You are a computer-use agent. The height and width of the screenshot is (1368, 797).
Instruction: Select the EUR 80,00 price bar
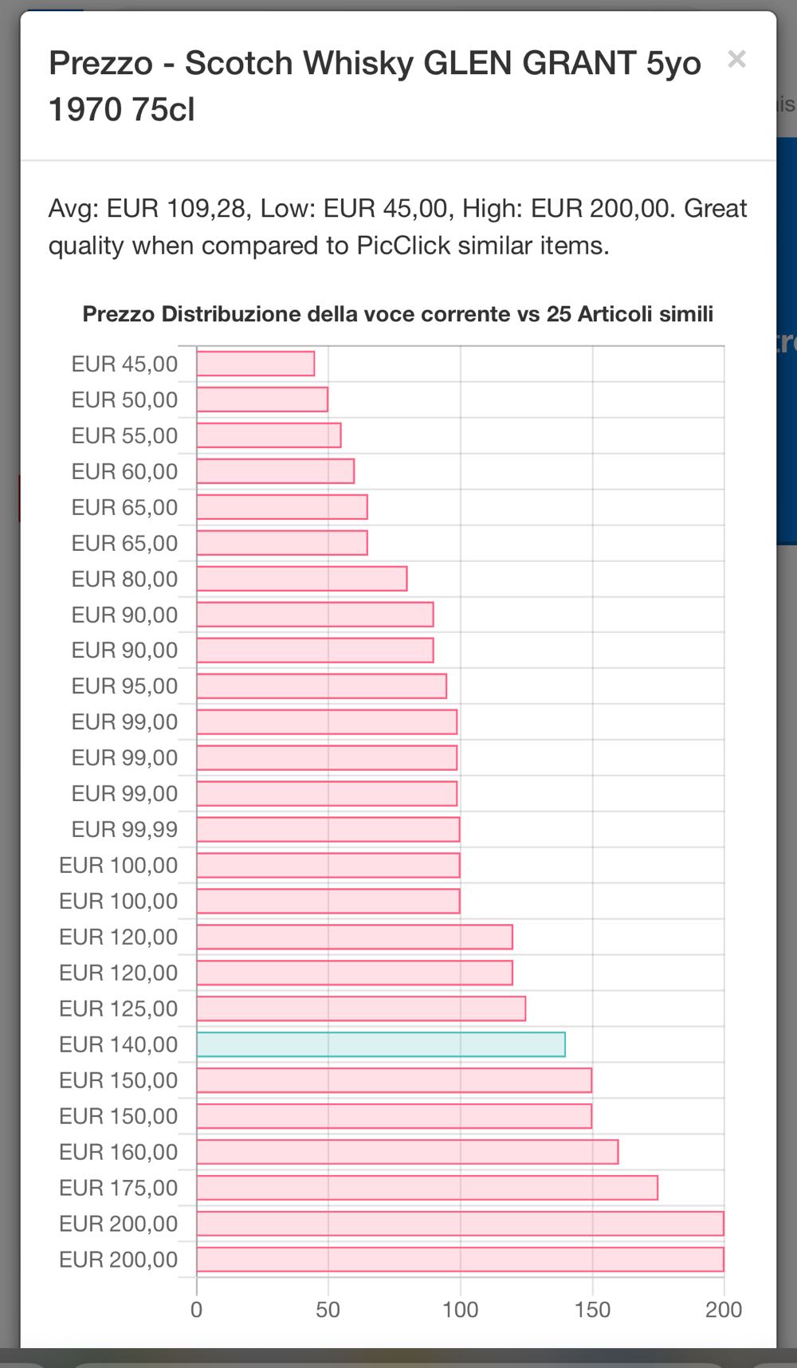tap(302, 579)
